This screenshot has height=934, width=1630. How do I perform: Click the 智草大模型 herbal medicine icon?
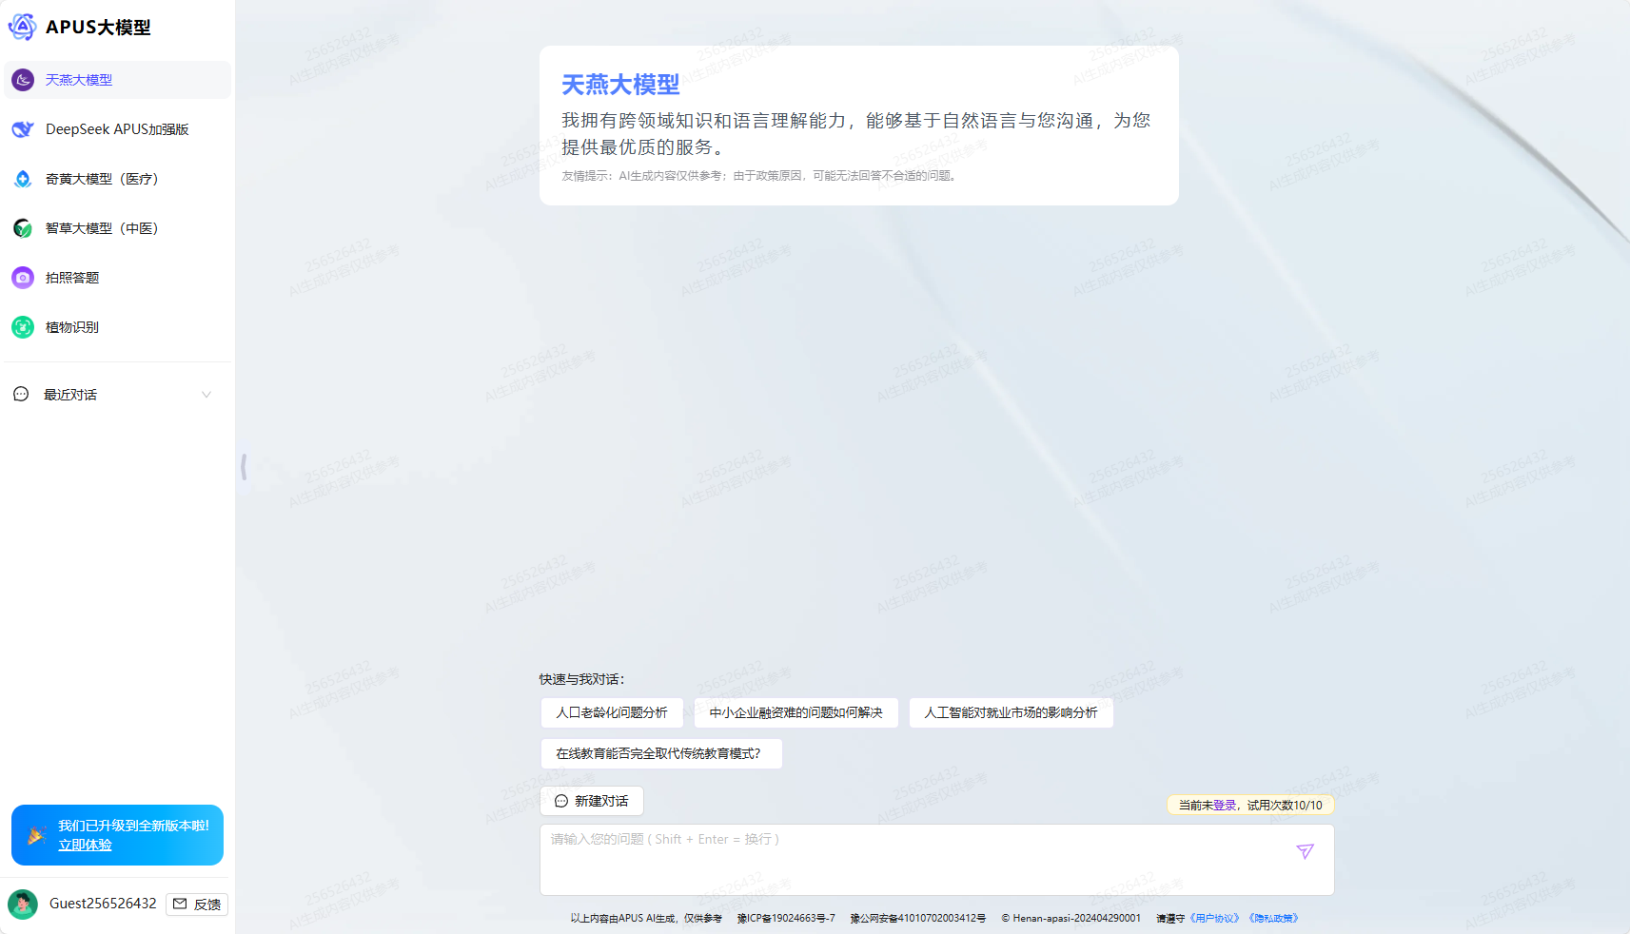[x=23, y=228]
